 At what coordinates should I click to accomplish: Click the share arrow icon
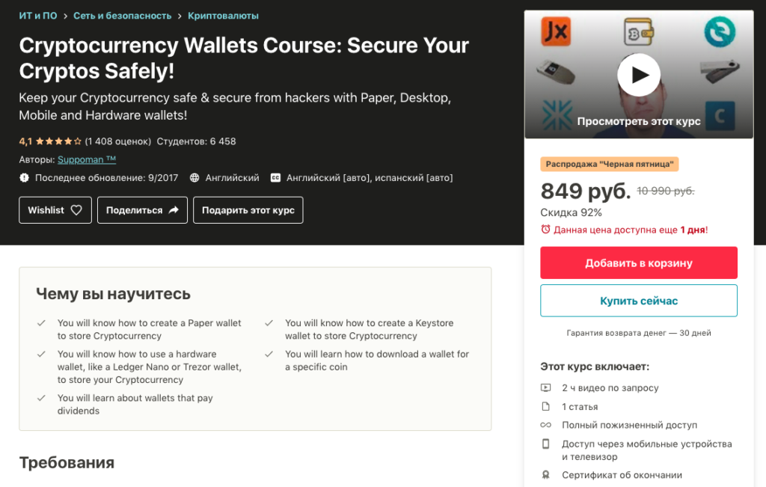[174, 210]
